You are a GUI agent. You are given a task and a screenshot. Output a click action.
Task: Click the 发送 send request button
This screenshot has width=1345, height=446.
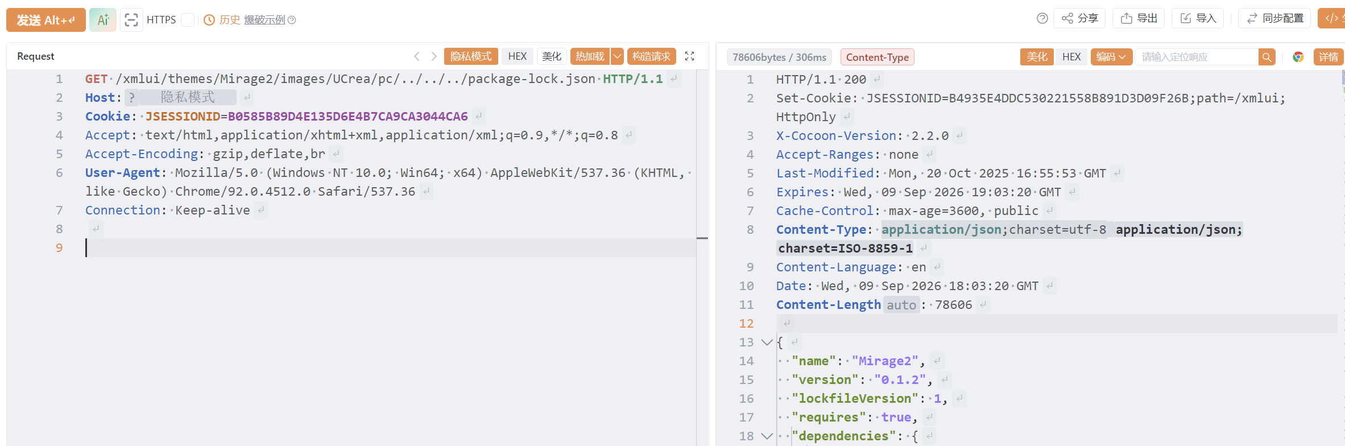point(46,20)
